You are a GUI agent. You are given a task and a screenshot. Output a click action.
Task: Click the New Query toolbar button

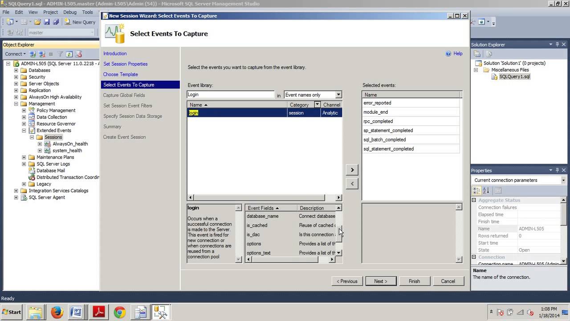pyautogui.click(x=80, y=22)
